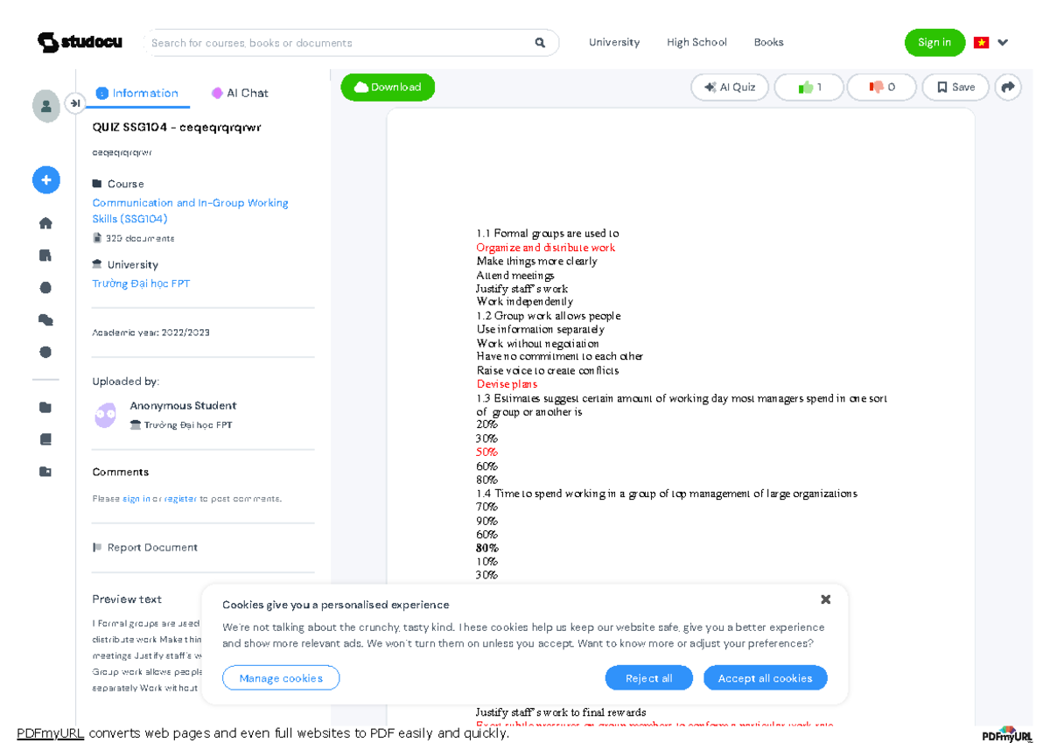Give the document a thumbs down
The height and width of the screenshot is (743, 1050).
881,87
